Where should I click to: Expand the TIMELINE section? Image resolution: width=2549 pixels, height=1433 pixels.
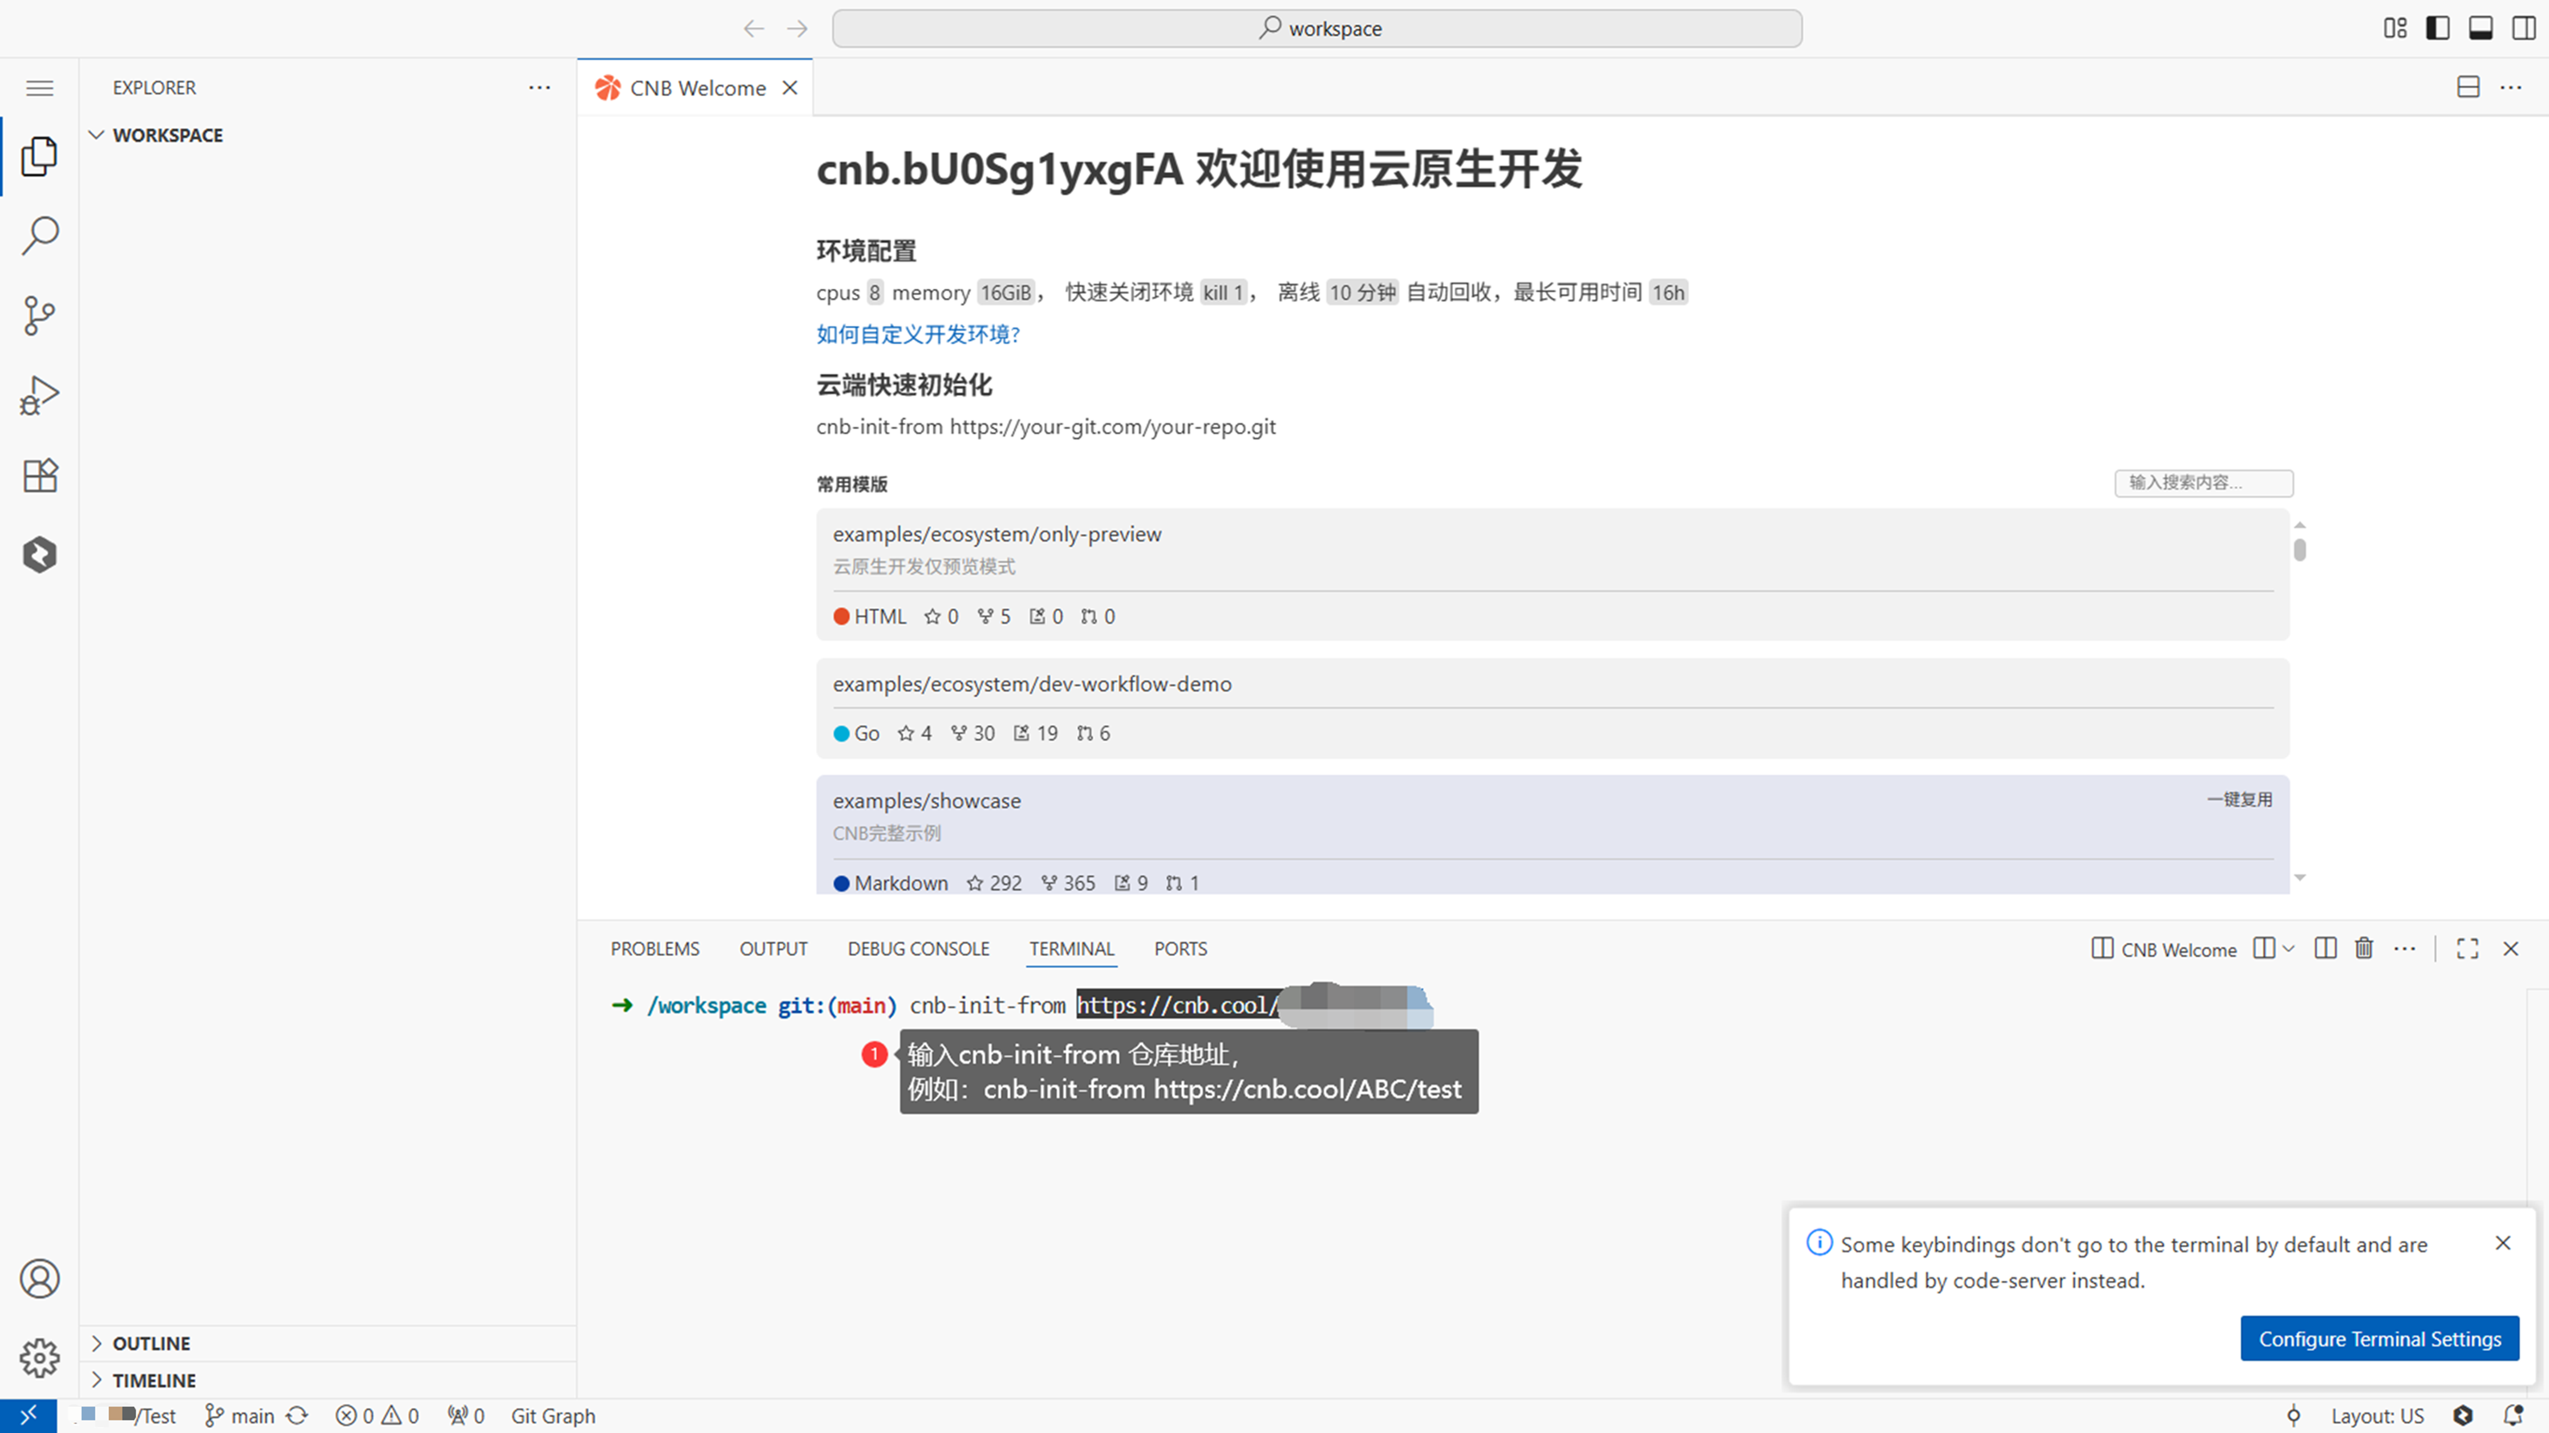tap(97, 1380)
